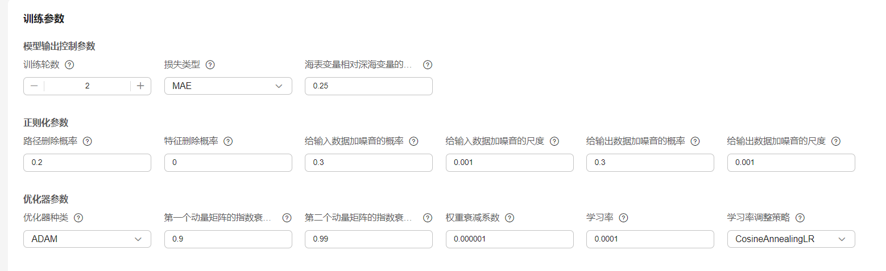Click help icon next to 训练轮数

tap(69, 65)
